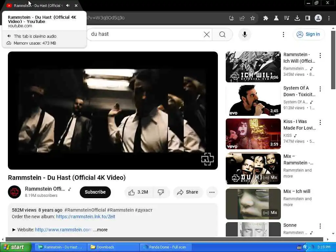The height and width of the screenshot is (252, 336).
Task: Dislike the video with thumbs down
Action: coord(161,192)
